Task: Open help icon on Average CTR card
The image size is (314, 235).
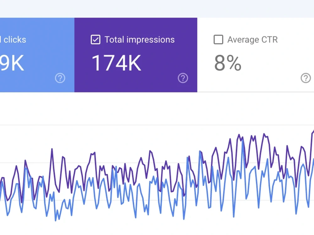Action: [x=306, y=78]
